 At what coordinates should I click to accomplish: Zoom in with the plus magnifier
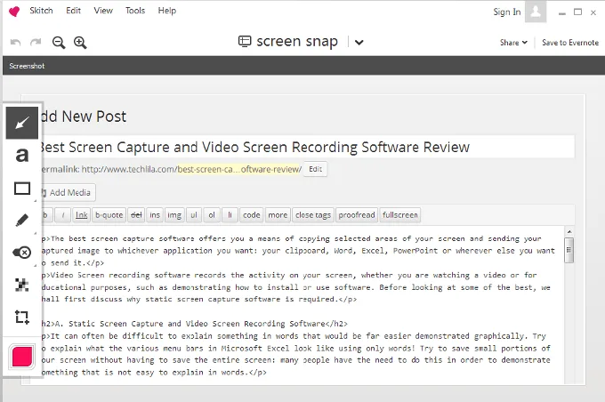tap(80, 42)
